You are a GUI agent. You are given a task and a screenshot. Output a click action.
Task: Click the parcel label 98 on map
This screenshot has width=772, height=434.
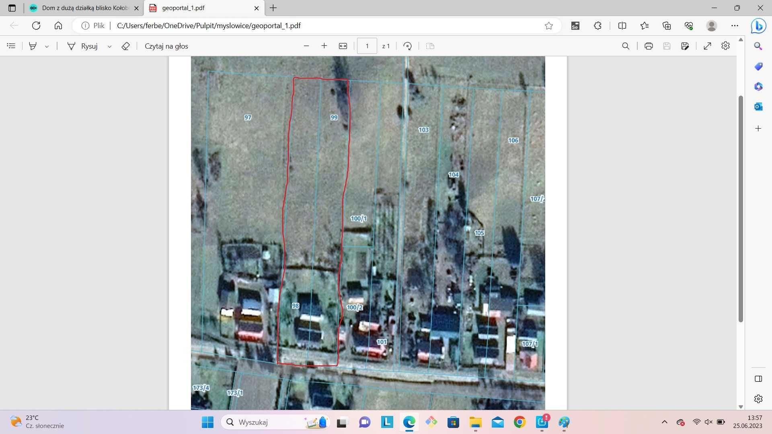pyautogui.click(x=296, y=306)
